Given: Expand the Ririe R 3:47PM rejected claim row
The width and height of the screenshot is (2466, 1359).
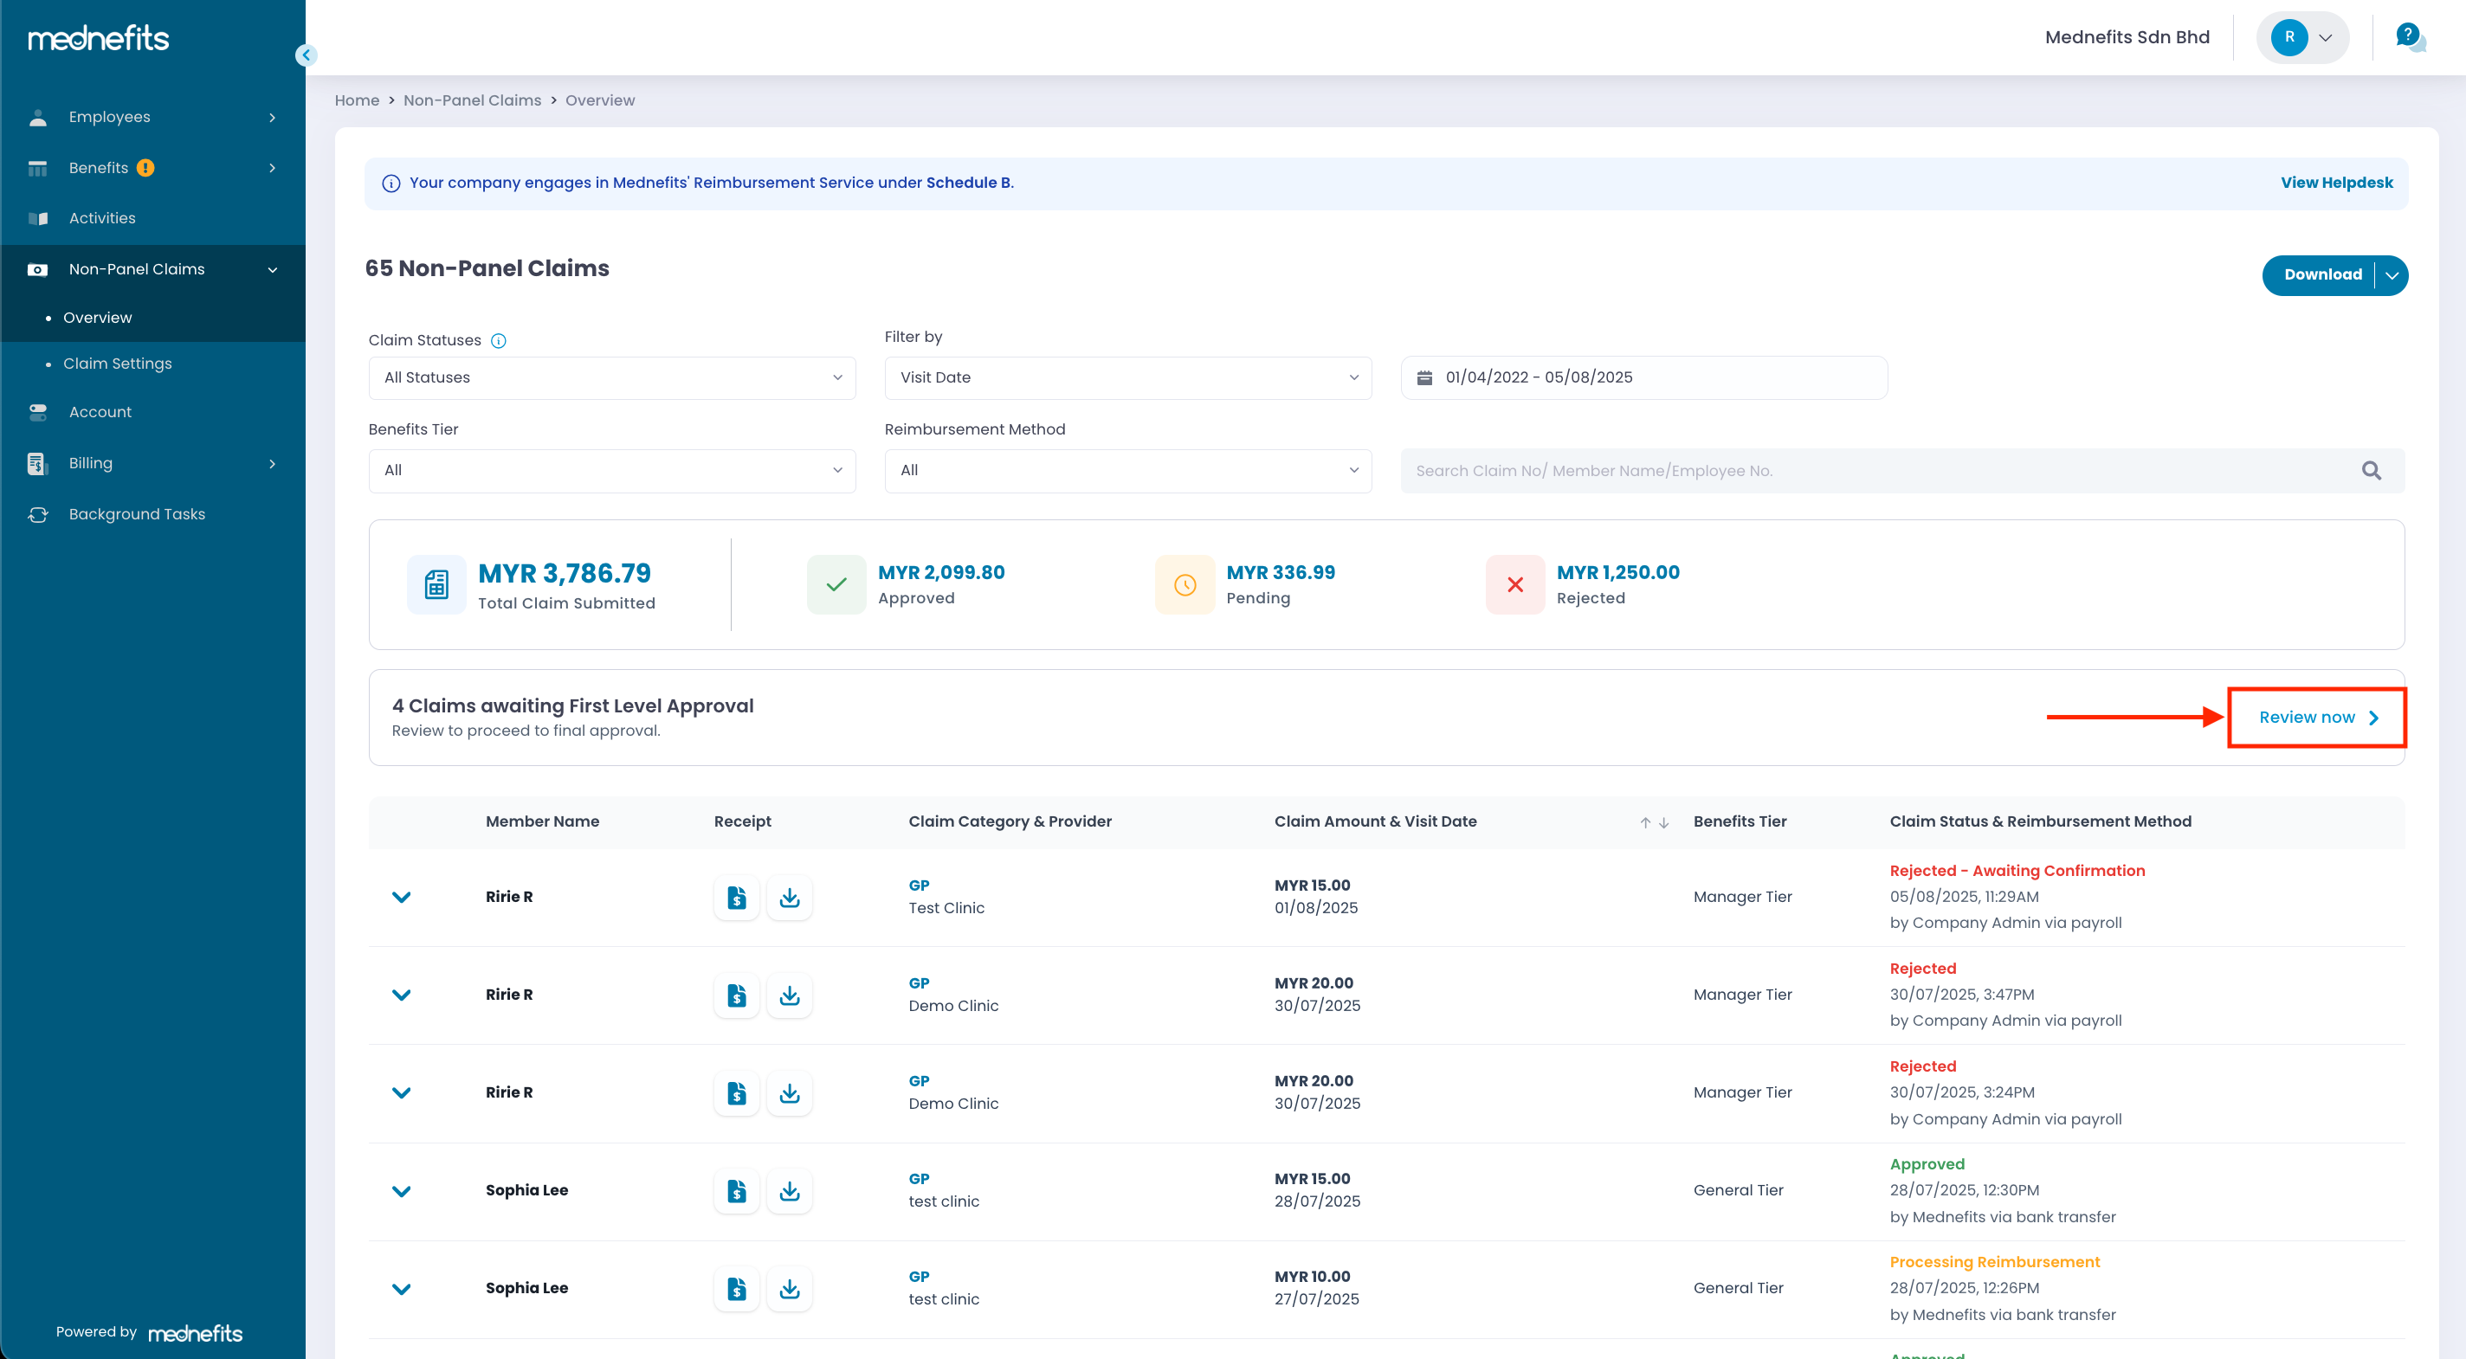Looking at the screenshot, I should tap(401, 995).
